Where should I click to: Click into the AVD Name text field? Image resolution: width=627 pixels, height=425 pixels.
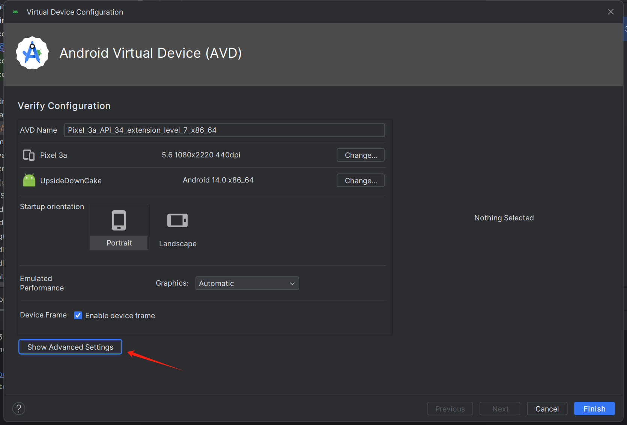pyautogui.click(x=224, y=130)
